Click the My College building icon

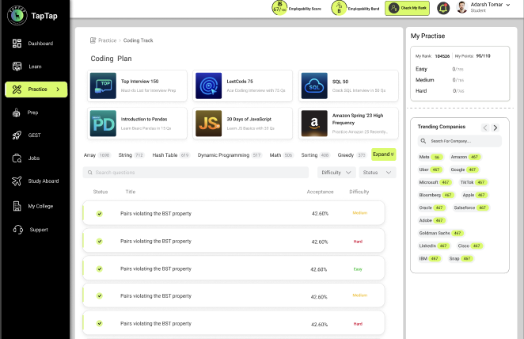tap(17, 206)
